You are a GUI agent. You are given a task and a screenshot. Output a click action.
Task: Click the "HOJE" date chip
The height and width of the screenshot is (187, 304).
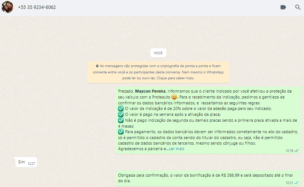158,53
